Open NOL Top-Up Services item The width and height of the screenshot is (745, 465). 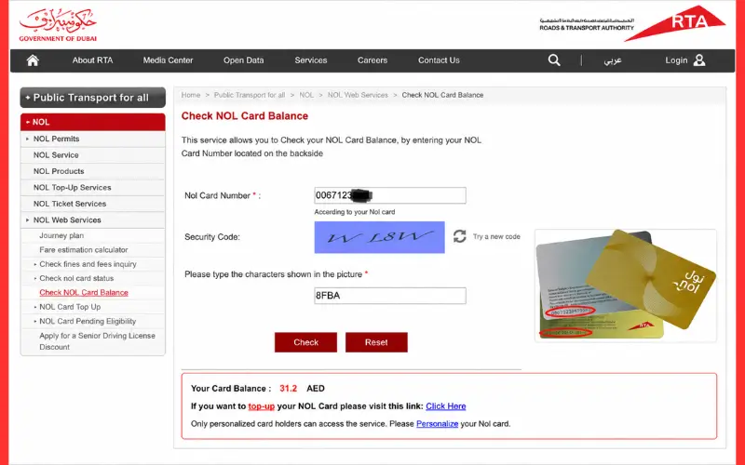pyautogui.click(x=92, y=188)
